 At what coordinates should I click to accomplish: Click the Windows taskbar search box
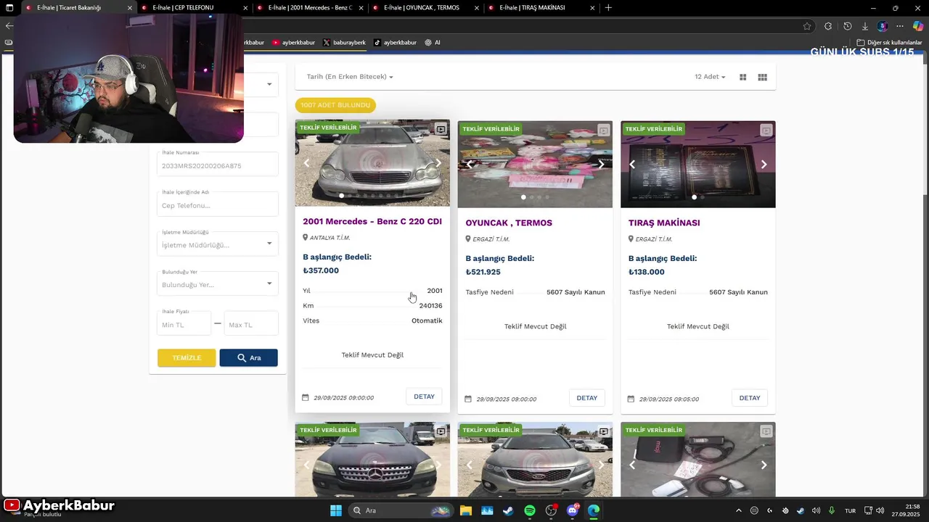coord(400,510)
